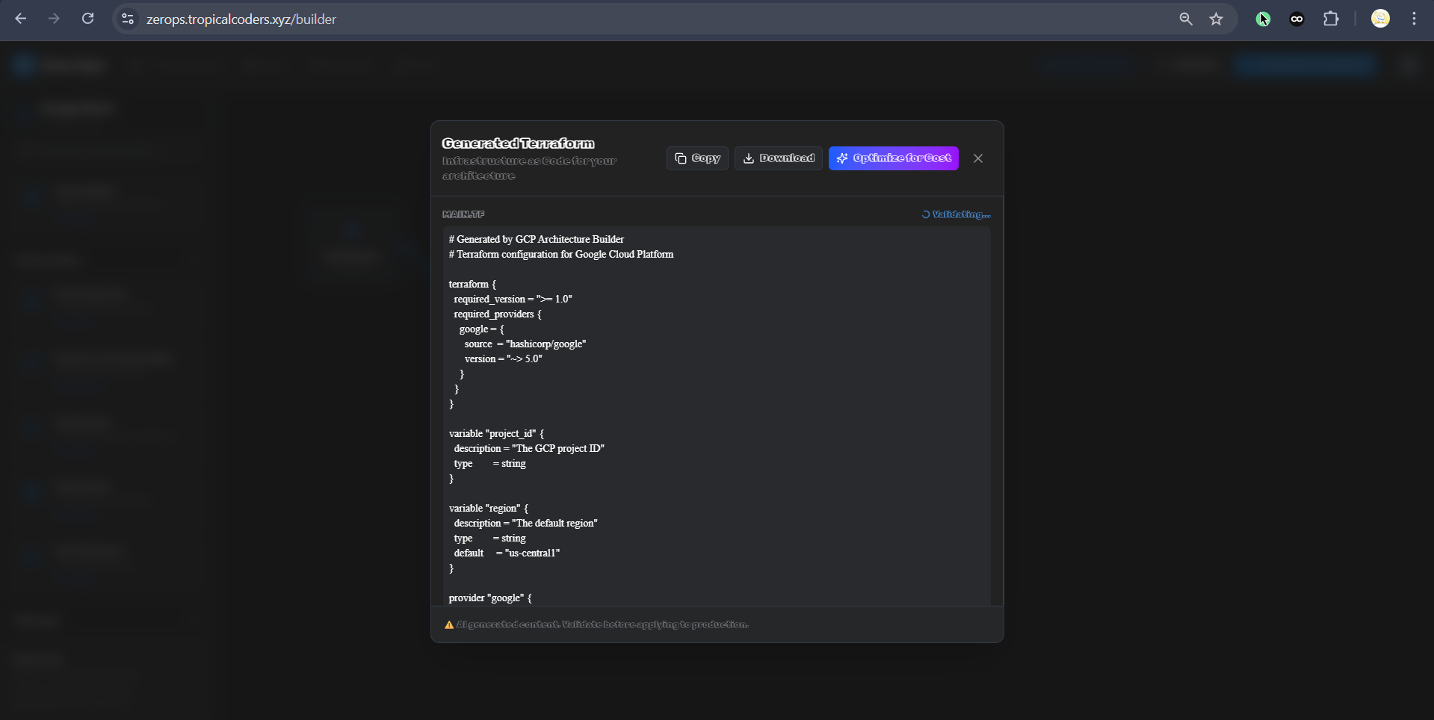Click the orange warning triangle icon

(449, 625)
